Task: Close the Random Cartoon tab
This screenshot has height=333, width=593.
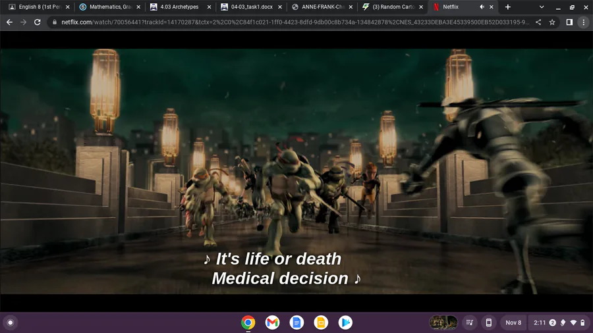Action: [x=421, y=7]
